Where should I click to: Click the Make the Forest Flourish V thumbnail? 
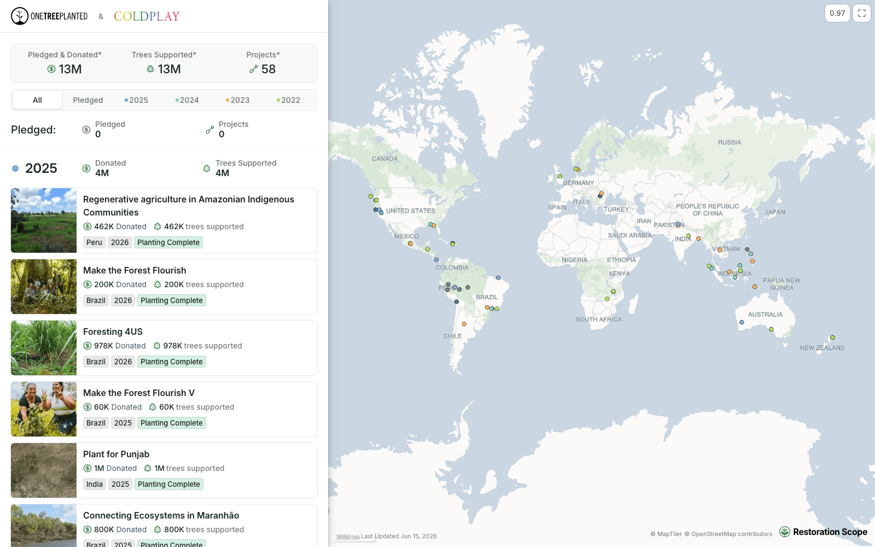click(x=44, y=409)
